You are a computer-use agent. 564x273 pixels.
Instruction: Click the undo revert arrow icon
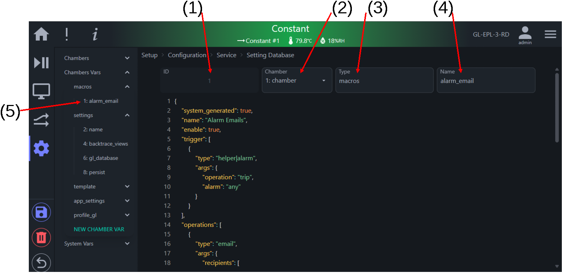[x=41, y=263]
